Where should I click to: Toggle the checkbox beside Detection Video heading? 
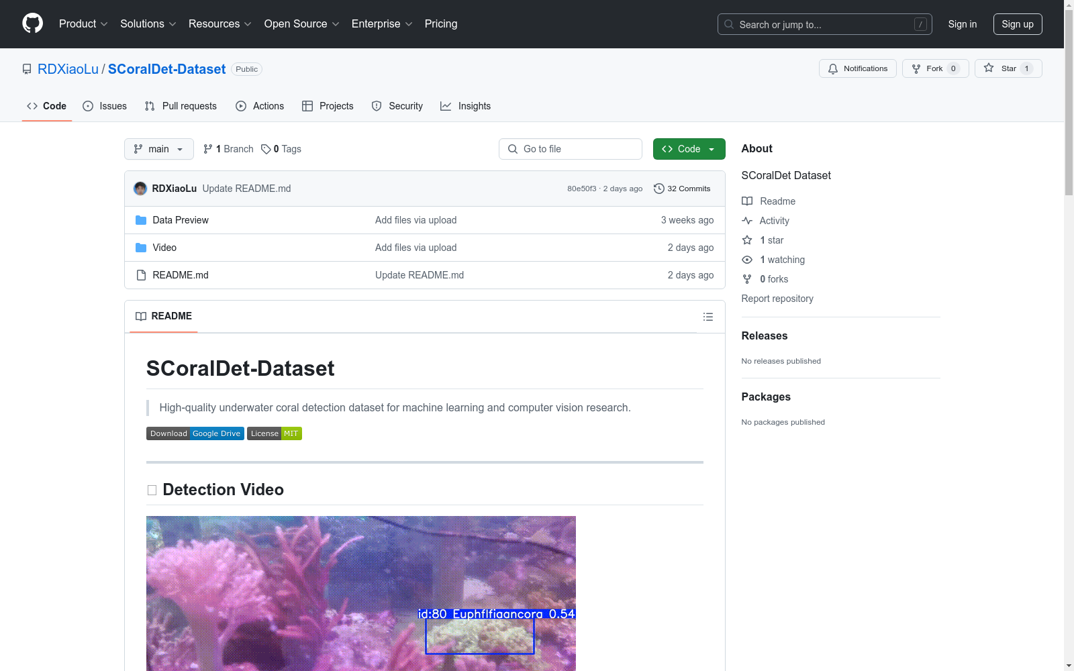pyautogui.click(x=152, y=491)
